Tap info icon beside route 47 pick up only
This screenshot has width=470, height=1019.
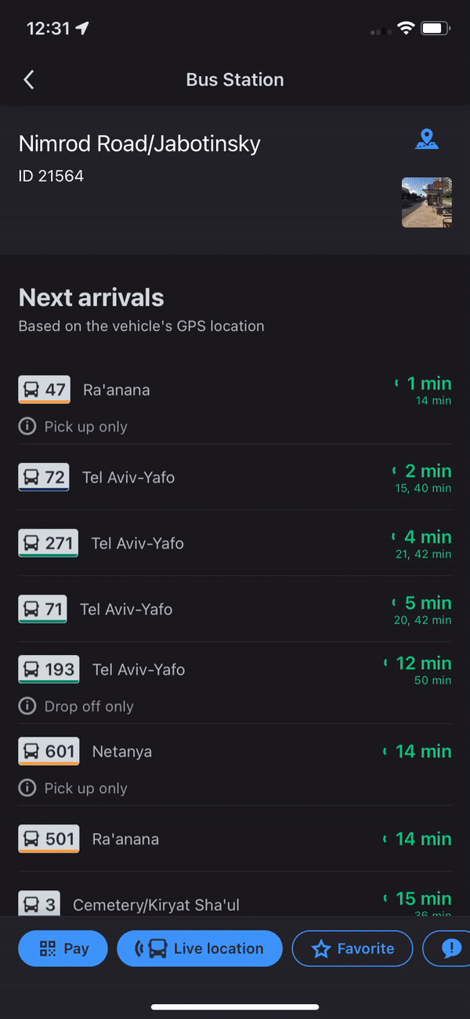(x=27, y=427)
